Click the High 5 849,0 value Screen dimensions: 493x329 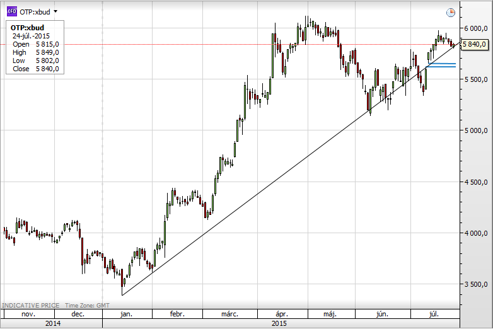[47, 52]
